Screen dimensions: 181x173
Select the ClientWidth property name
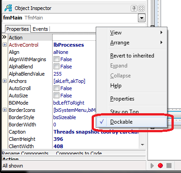point(21,146)
